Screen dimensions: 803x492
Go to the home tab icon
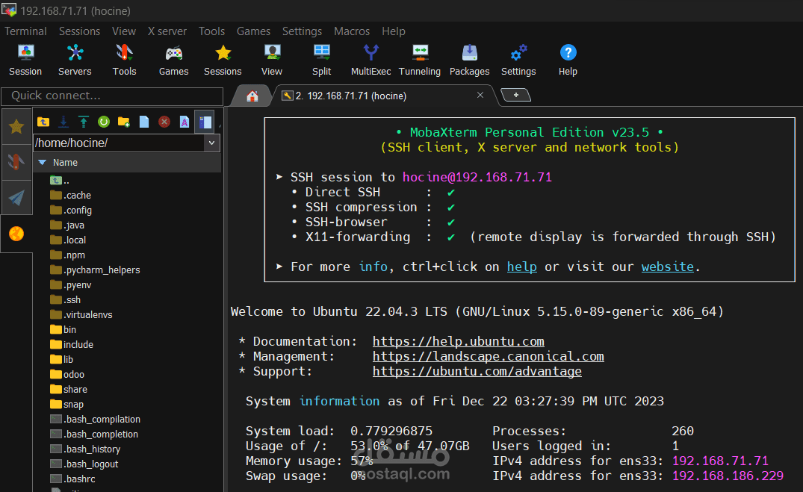(252, 96)
